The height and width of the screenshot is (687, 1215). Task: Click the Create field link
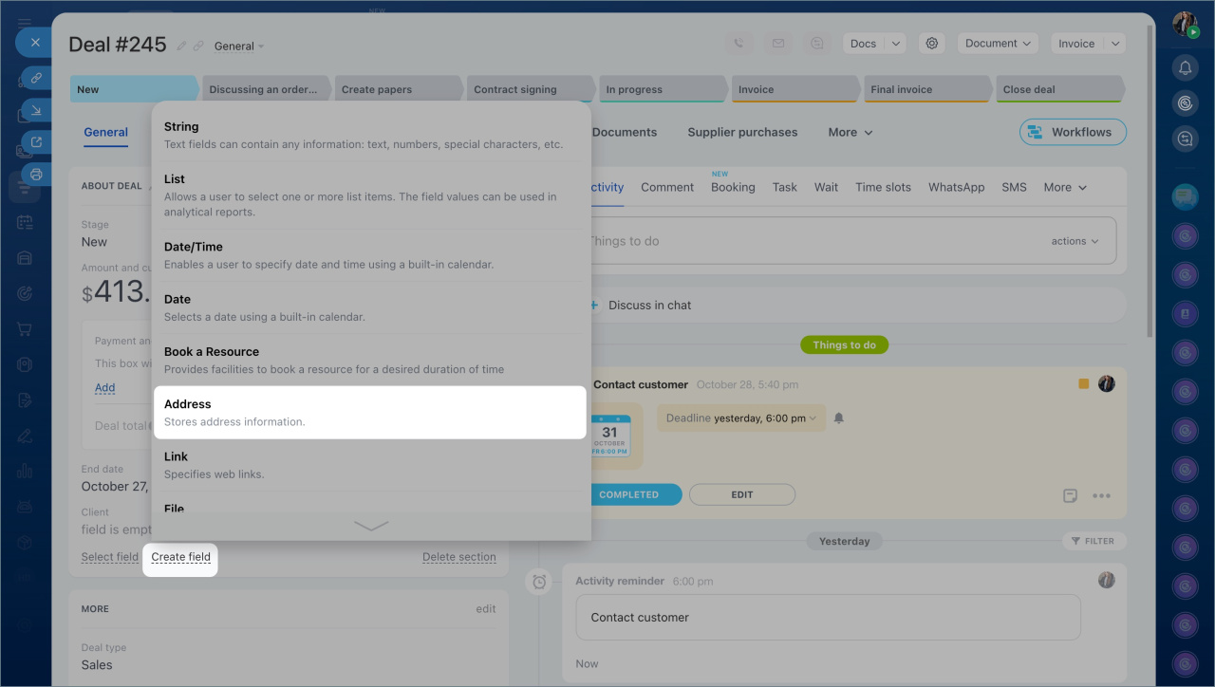(x=180, y=557)
